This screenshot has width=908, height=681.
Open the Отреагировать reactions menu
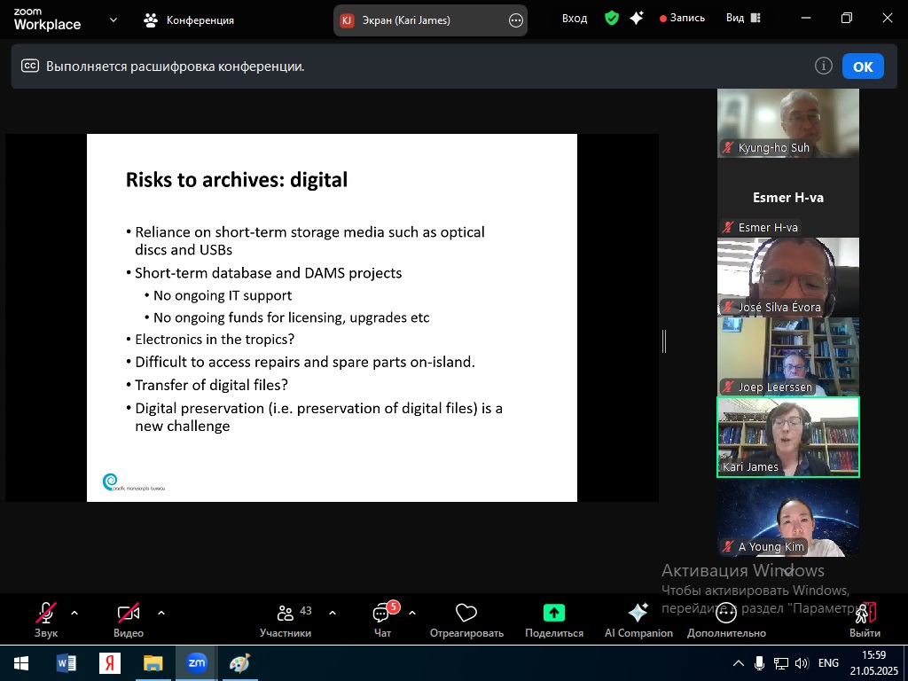coord(466,619)
